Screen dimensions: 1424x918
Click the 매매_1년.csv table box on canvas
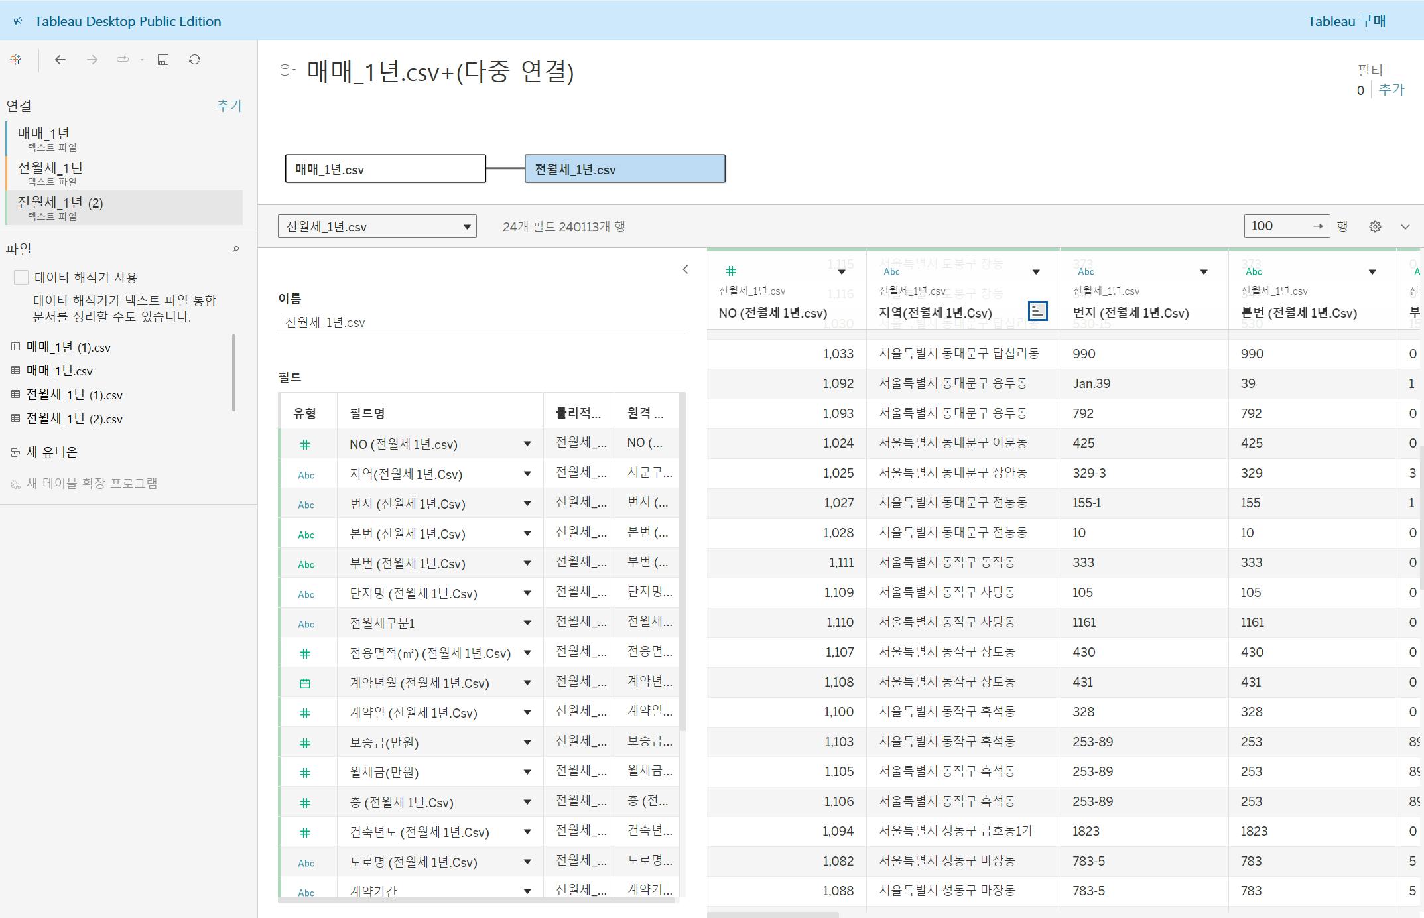tap(385, 169)
